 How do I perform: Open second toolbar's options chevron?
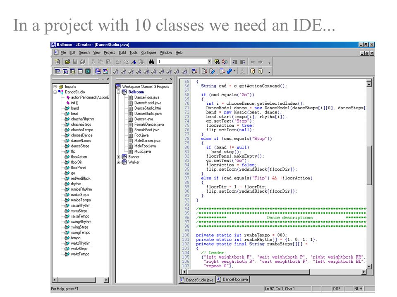tap(269, 72)
